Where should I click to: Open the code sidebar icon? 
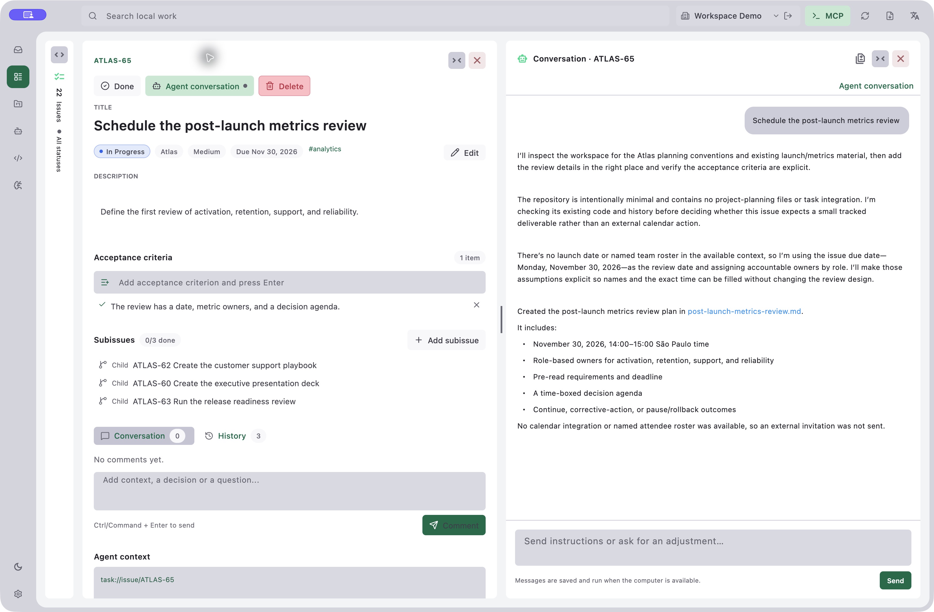pyautogui.click(x=18, y=158)
